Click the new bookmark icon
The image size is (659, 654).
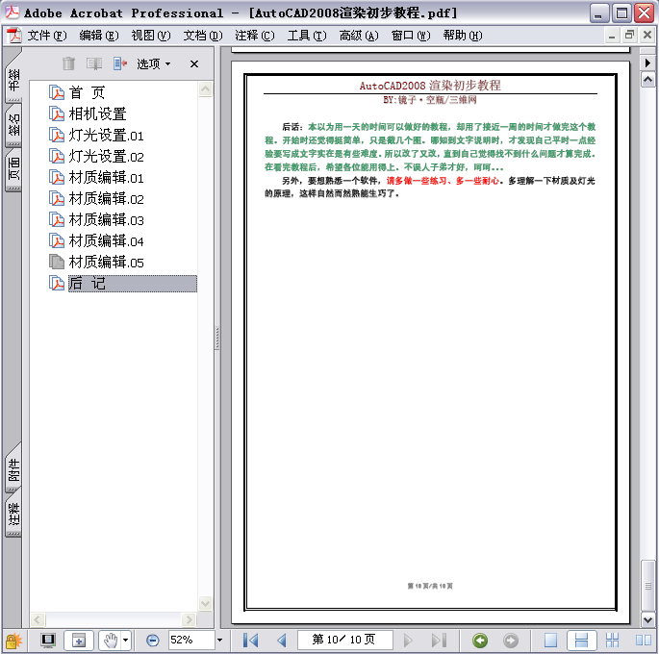(x=94, y=63)
